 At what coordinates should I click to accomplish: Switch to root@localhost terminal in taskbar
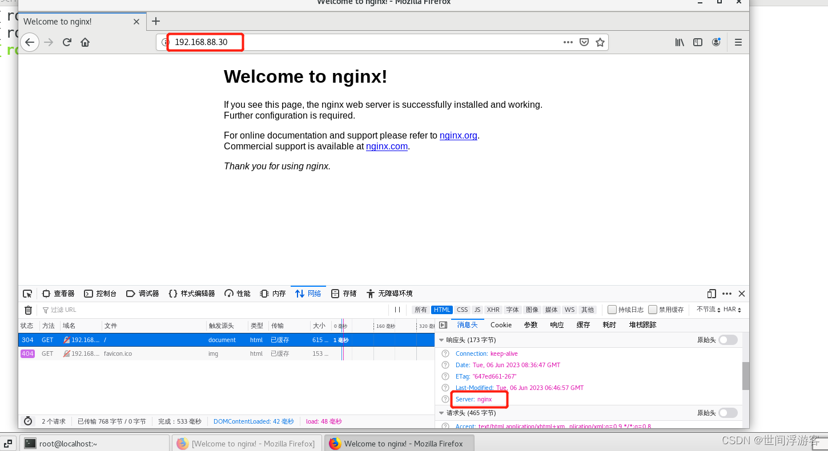point(94,444)
